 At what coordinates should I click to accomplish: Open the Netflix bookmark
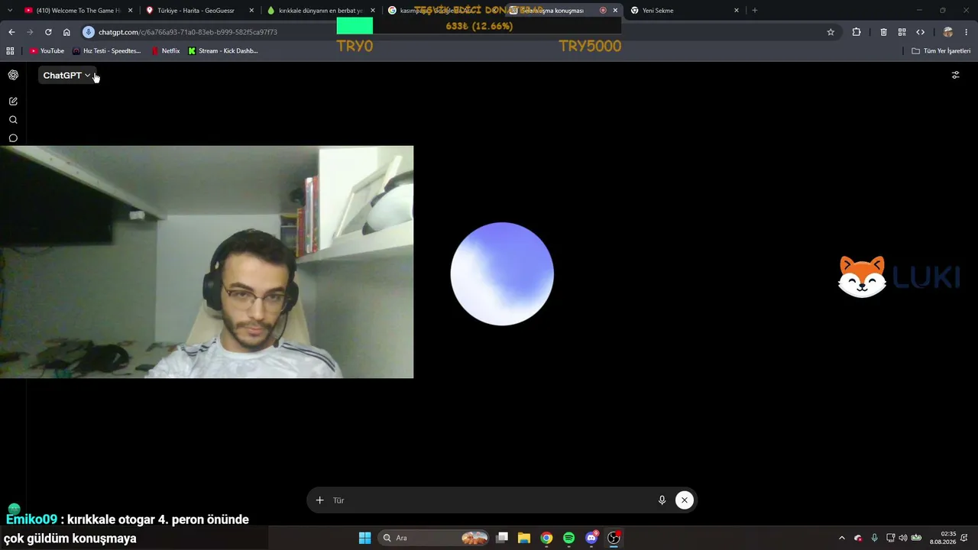tap(166, 51)
